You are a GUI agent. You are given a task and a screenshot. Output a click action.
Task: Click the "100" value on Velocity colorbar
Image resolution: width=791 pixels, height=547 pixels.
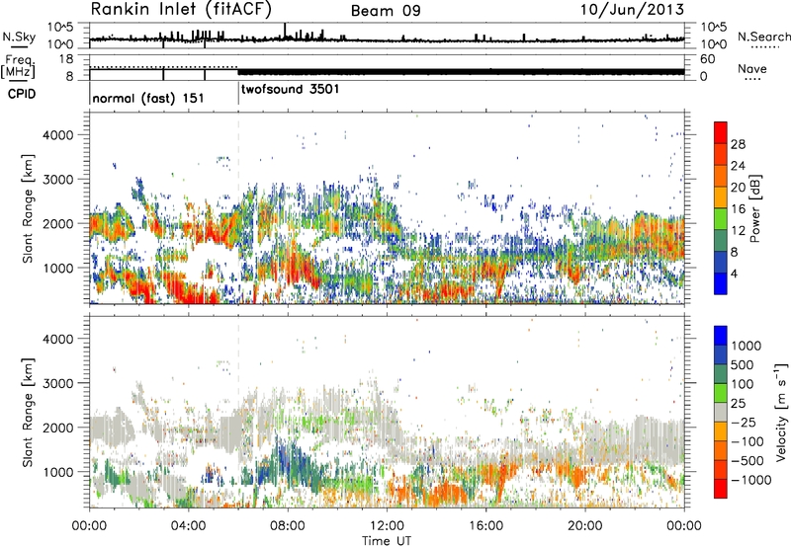(743, 384)
